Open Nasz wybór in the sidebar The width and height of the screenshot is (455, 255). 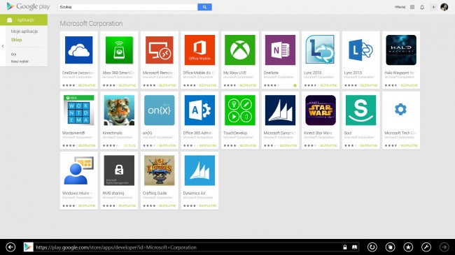point(20,61)
